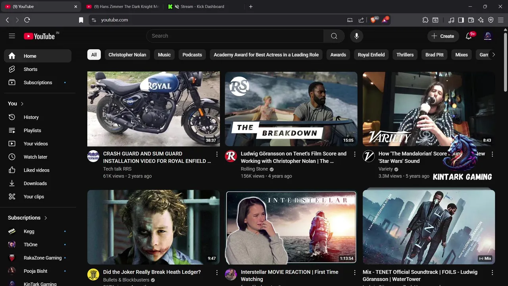Reload the page

click(27, 20)
